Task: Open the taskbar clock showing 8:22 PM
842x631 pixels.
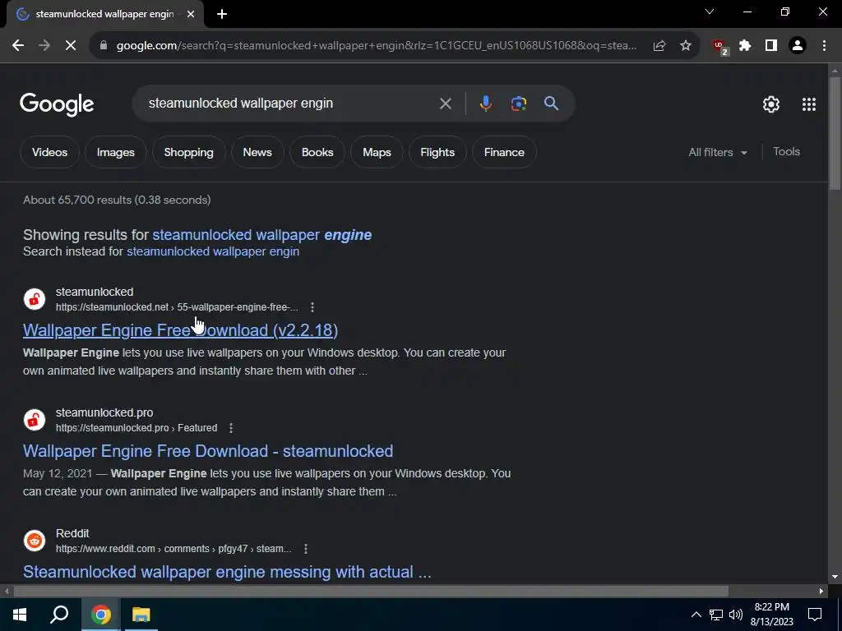Action: (771, 615)
